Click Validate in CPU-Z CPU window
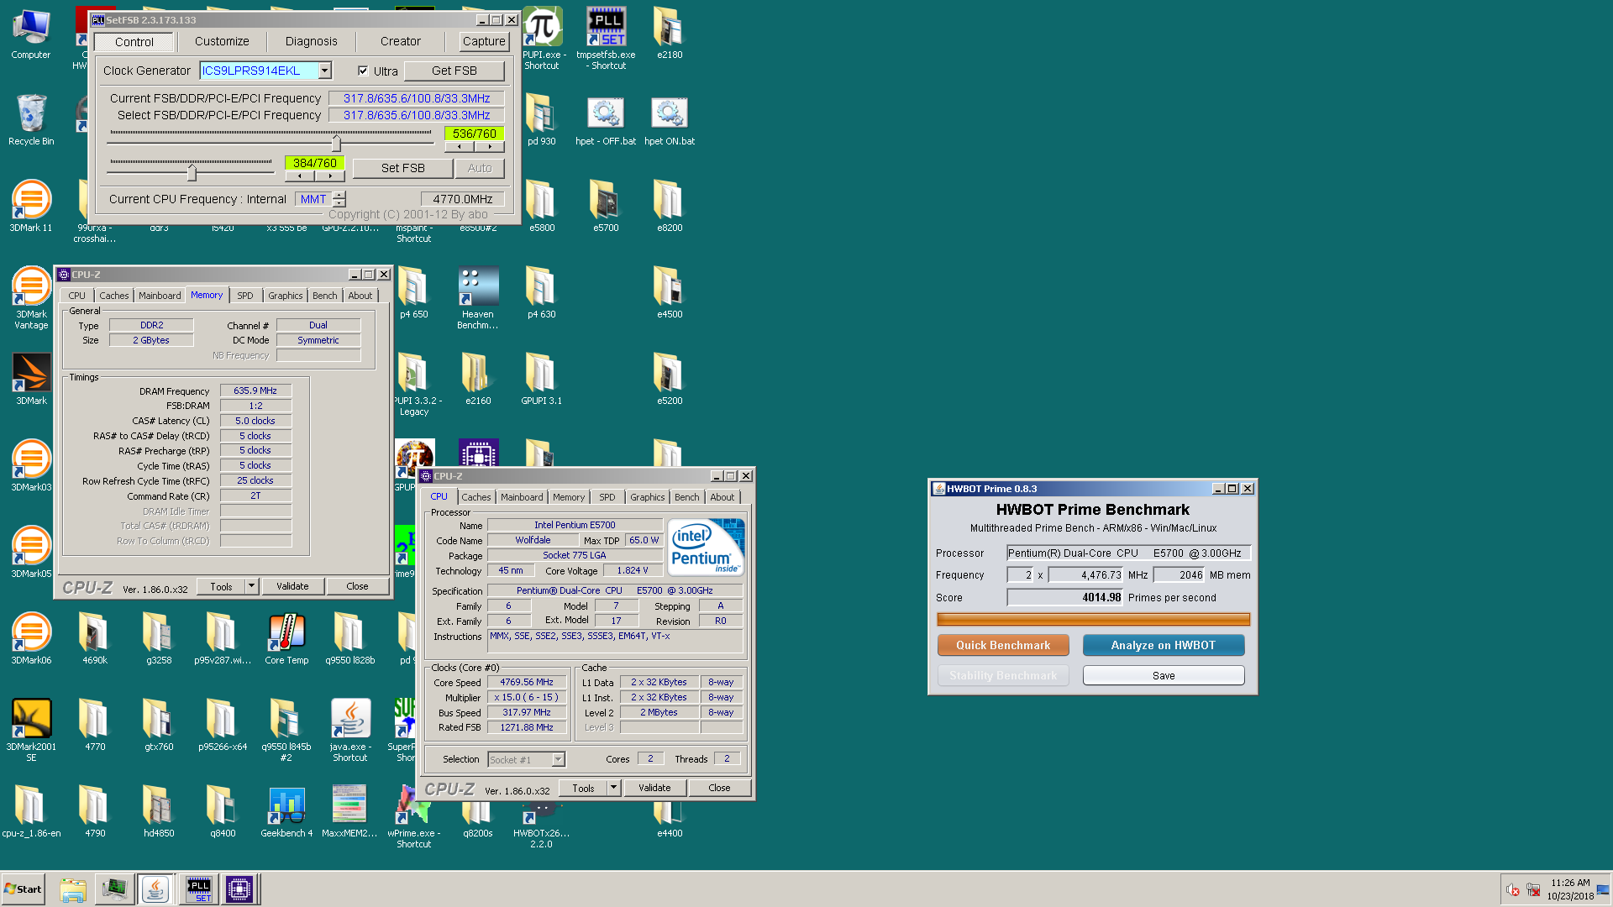Image resolution: width=1613 pixels, height=907 pixels. point(654,788)
